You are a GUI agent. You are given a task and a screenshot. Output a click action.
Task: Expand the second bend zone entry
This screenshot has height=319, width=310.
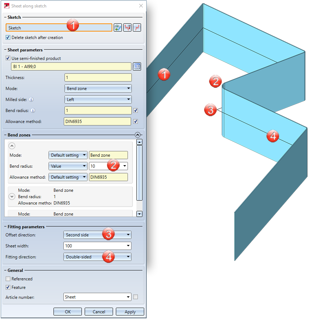[x=12, y=196]
